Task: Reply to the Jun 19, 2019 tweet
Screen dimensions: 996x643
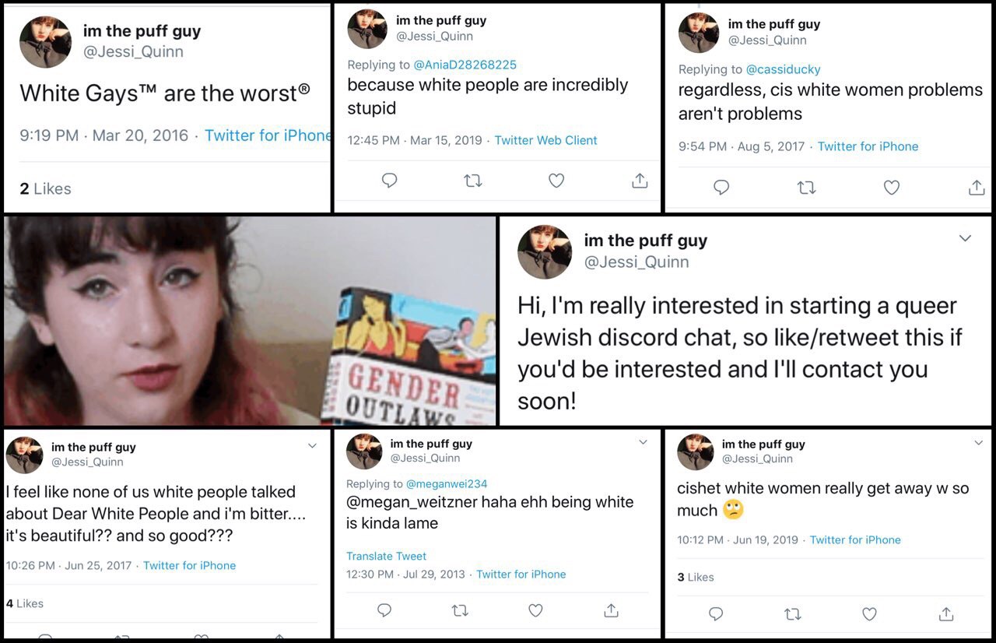Action: click(716, 613)
